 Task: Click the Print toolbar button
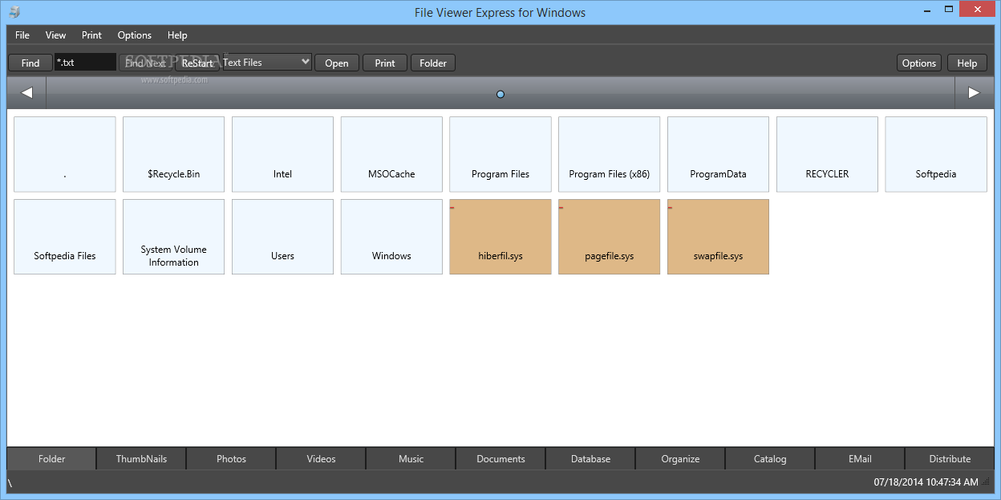point(385,63)
